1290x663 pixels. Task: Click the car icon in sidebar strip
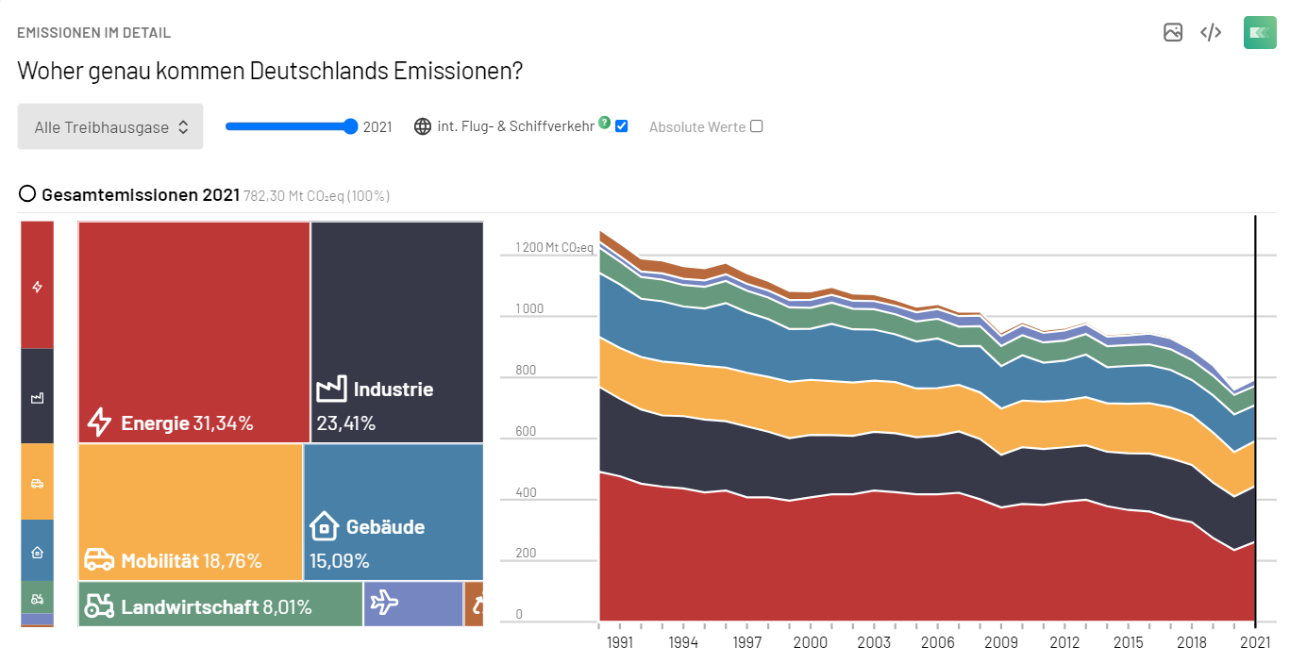pyautogui.click(x=38, y=484)
